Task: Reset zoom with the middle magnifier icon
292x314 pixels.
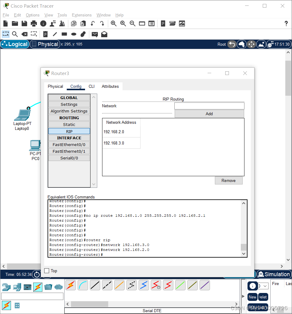Action: (x=123, y=24)
